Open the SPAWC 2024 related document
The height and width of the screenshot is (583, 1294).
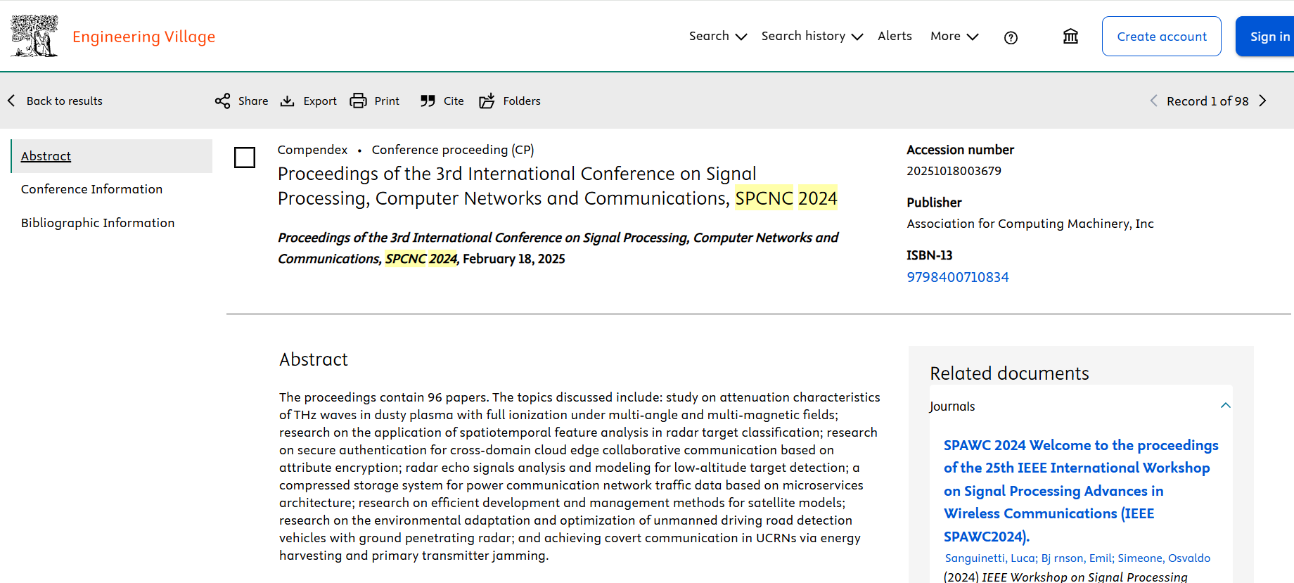click(1081, 491)
